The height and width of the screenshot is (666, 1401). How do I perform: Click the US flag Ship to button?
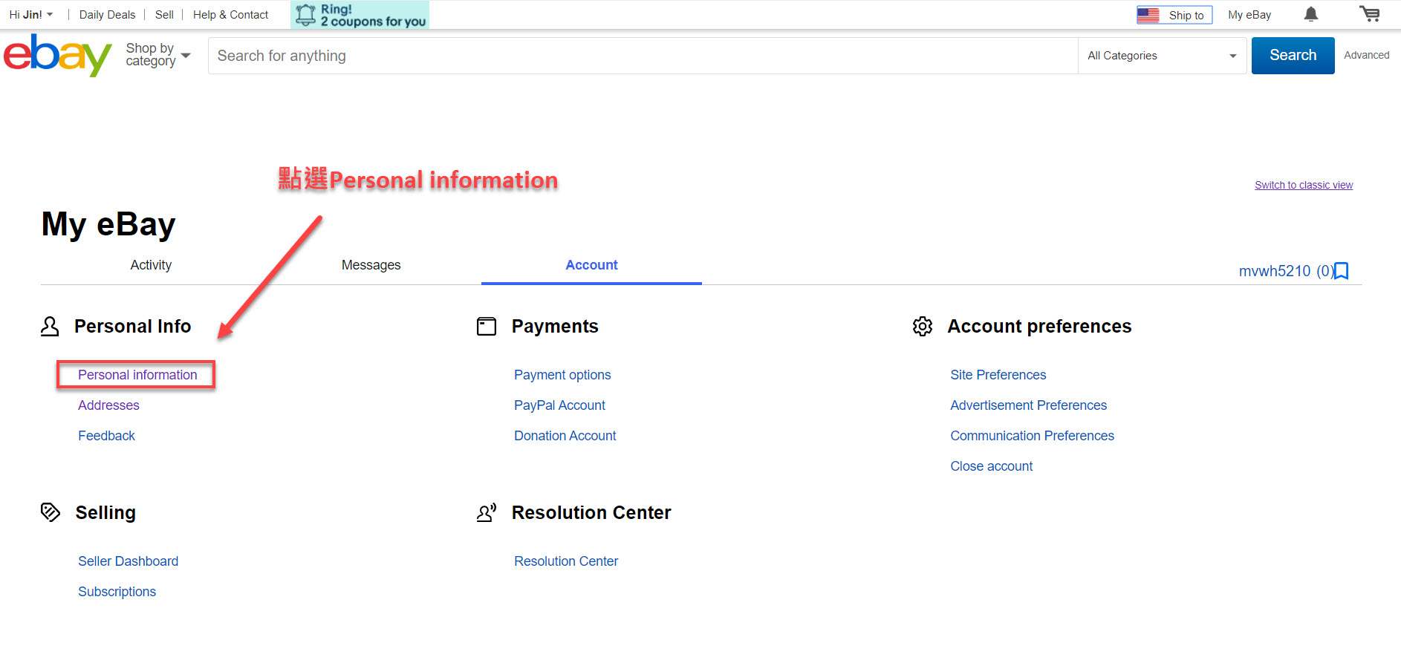pyautogui.click(x=1174, y=15)
